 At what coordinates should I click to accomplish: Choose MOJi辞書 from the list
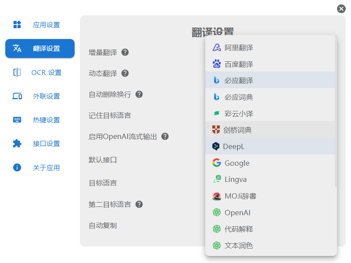(x=270, y=196)
